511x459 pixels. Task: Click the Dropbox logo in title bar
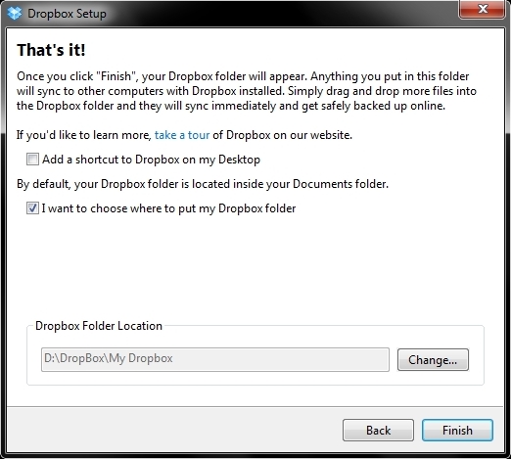tap(15, 14)
